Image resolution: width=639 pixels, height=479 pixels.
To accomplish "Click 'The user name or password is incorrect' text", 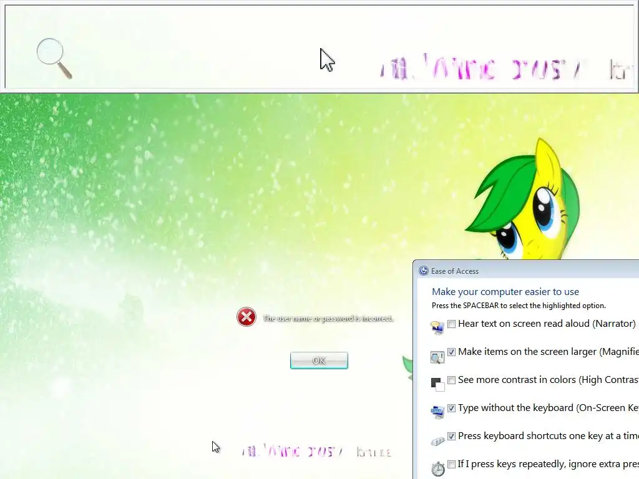I will pyautogui.click(x=328, y=318).
